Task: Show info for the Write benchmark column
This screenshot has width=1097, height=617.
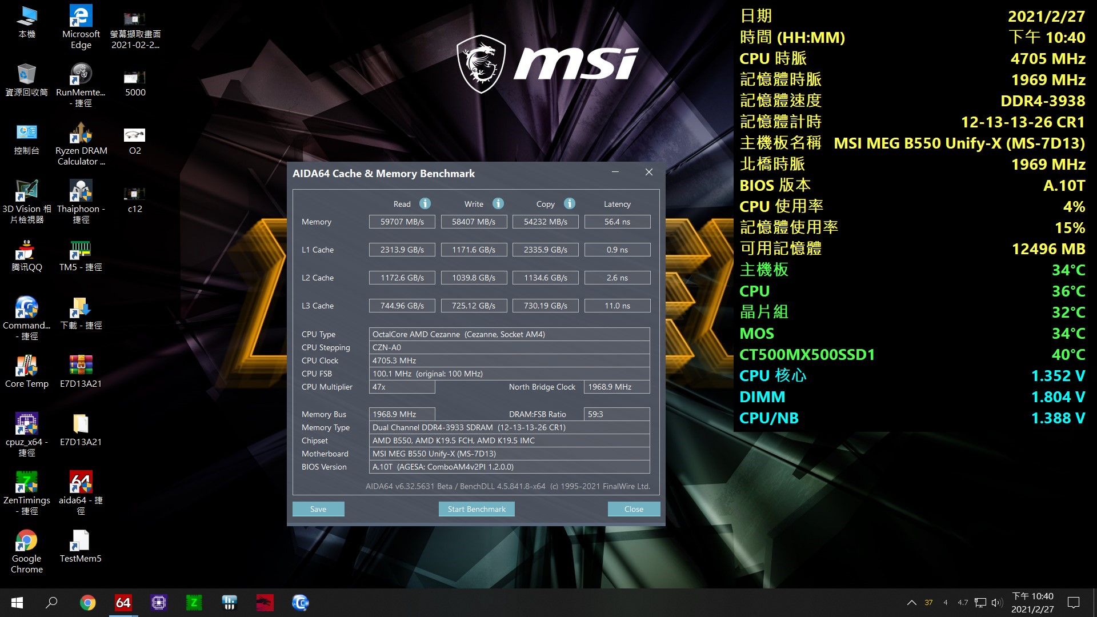Action: [498, 203]
